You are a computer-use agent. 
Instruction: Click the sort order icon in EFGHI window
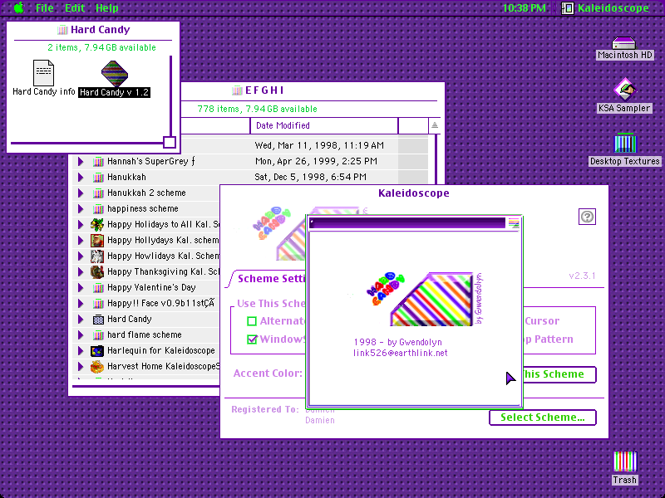click(x=435, y=125)
